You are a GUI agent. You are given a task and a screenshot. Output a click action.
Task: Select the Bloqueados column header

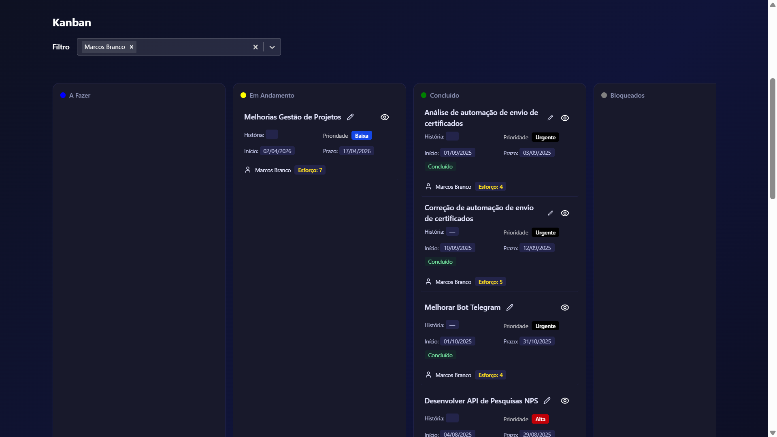[627, 96]
